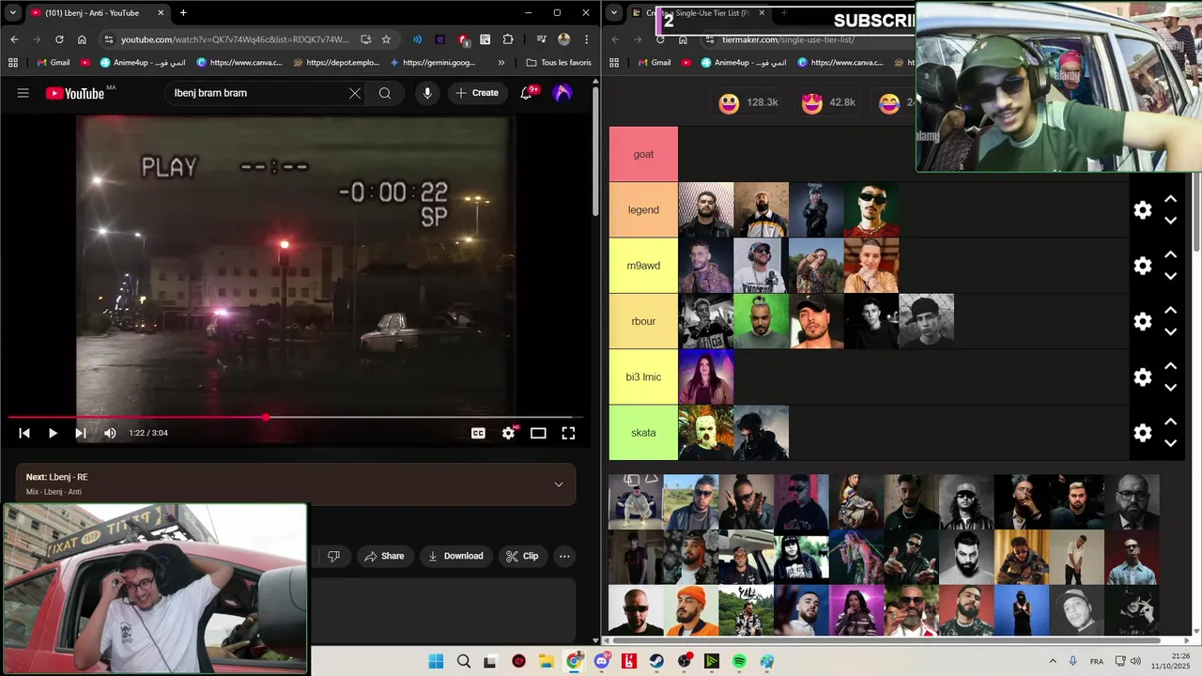Open settings gear for rbour tier
This screenshot has height=676, width=1202.
point(1143,321)
